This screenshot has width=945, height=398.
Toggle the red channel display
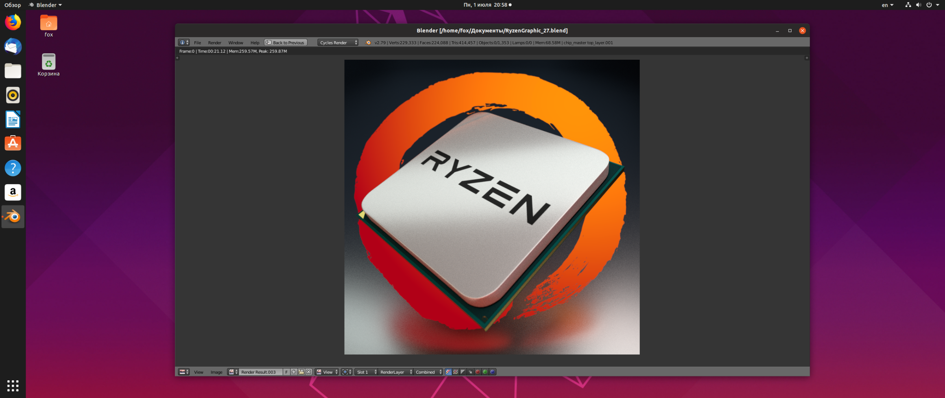478,372
